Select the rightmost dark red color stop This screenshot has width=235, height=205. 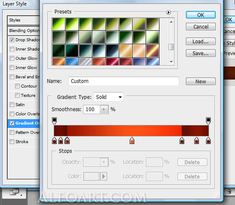(x=208, y=141)
